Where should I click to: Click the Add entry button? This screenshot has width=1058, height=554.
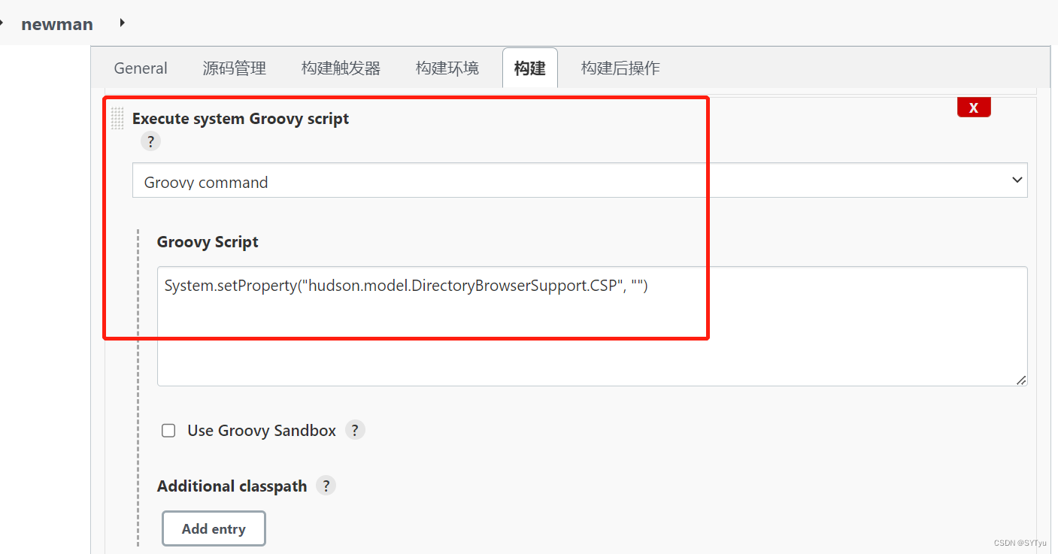point(214,528)
